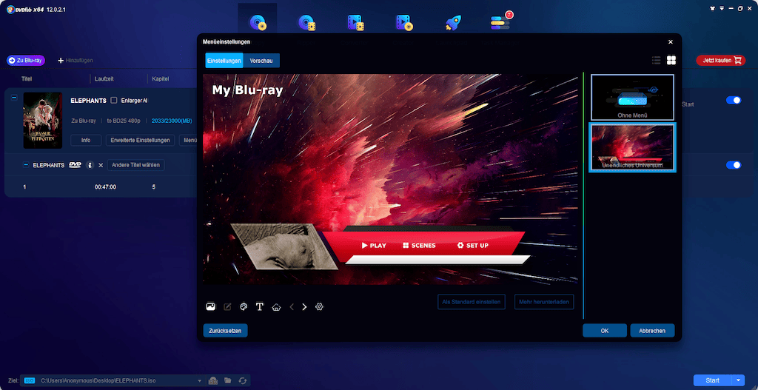Open the dropdown arrow beside Start button
The width and height of the screenshot is (758, 390).
tap(738, 380)
